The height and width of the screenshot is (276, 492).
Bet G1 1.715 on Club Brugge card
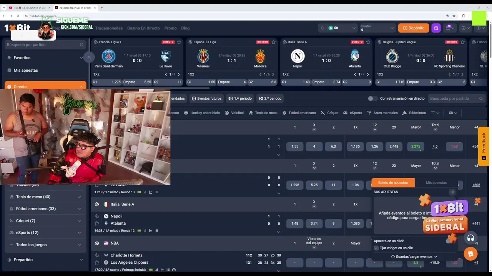(x=390, y=82)
